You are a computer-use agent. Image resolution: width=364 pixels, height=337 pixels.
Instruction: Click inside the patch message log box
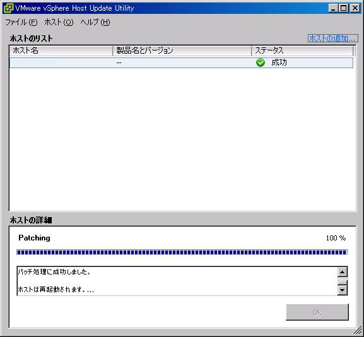[177, 281]
